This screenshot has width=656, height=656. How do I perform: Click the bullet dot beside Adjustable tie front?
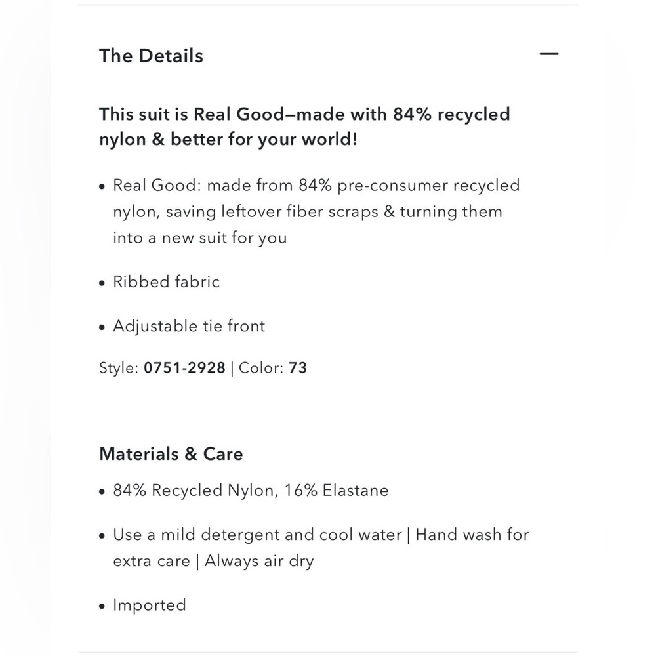click(x=102, y=327)
